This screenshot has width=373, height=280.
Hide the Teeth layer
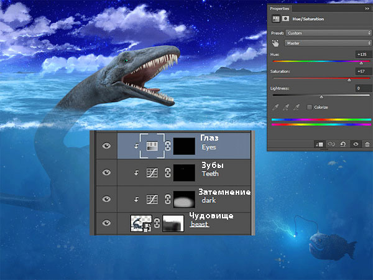pos(106,172)
